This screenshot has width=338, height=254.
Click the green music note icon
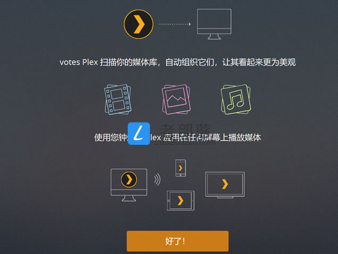coord(236,100)
